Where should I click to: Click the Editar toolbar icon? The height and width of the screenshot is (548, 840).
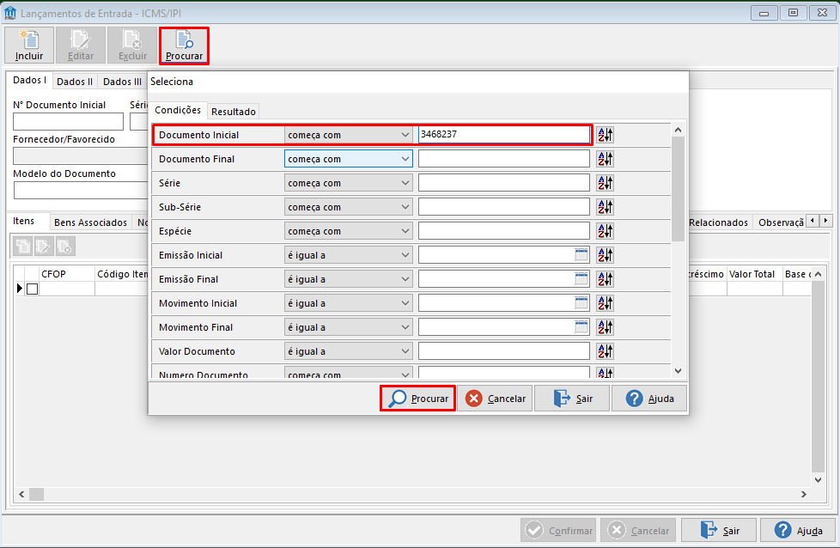pyautogui.click(x=81, y=45)
